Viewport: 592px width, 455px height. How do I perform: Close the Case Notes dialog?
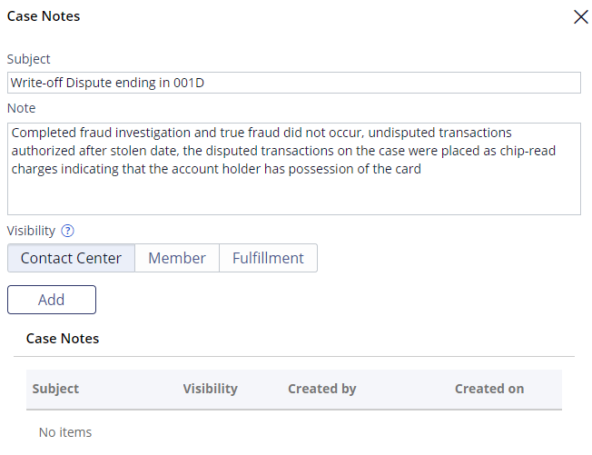pos(581,17)
